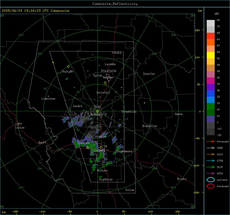Click the red swatch between 65 and 60 dBZ
The image size is (230, 215).
point(211,36)
